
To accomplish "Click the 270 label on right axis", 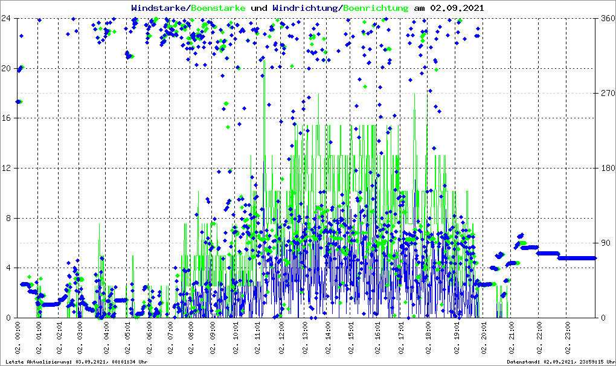I will click(607, 94).
